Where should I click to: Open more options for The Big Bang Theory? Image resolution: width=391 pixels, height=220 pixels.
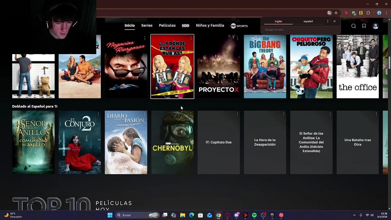(283, 38)
